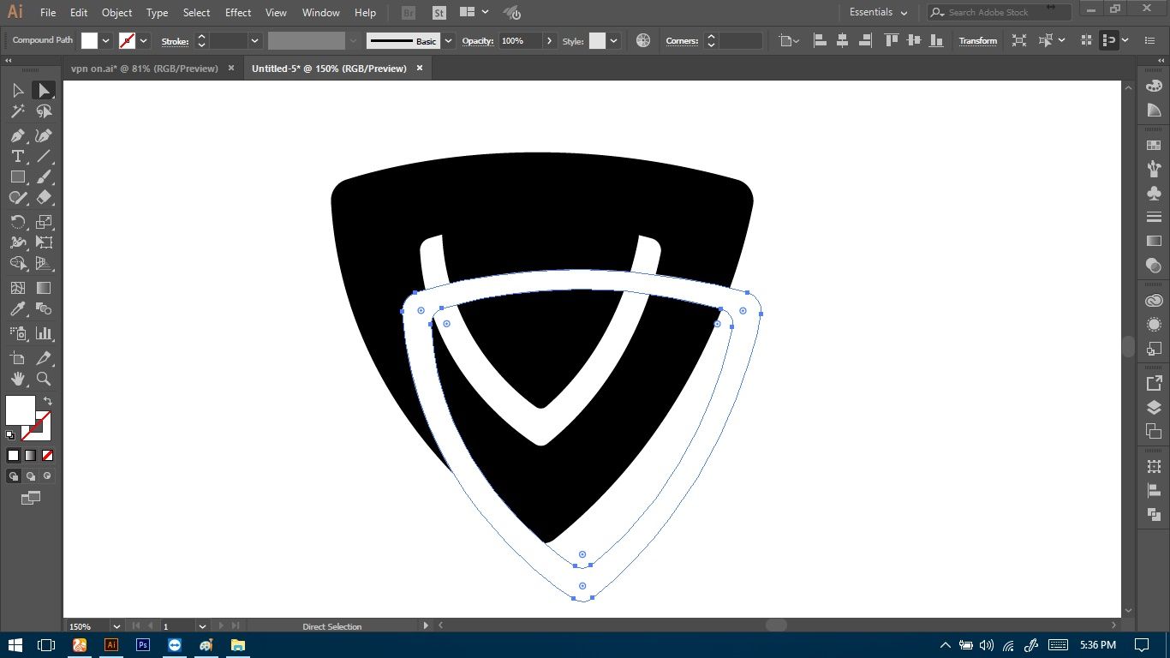This screenshot has width=1170, height=658.
Task: Open the Effect menu
Action: pos(238,13)
